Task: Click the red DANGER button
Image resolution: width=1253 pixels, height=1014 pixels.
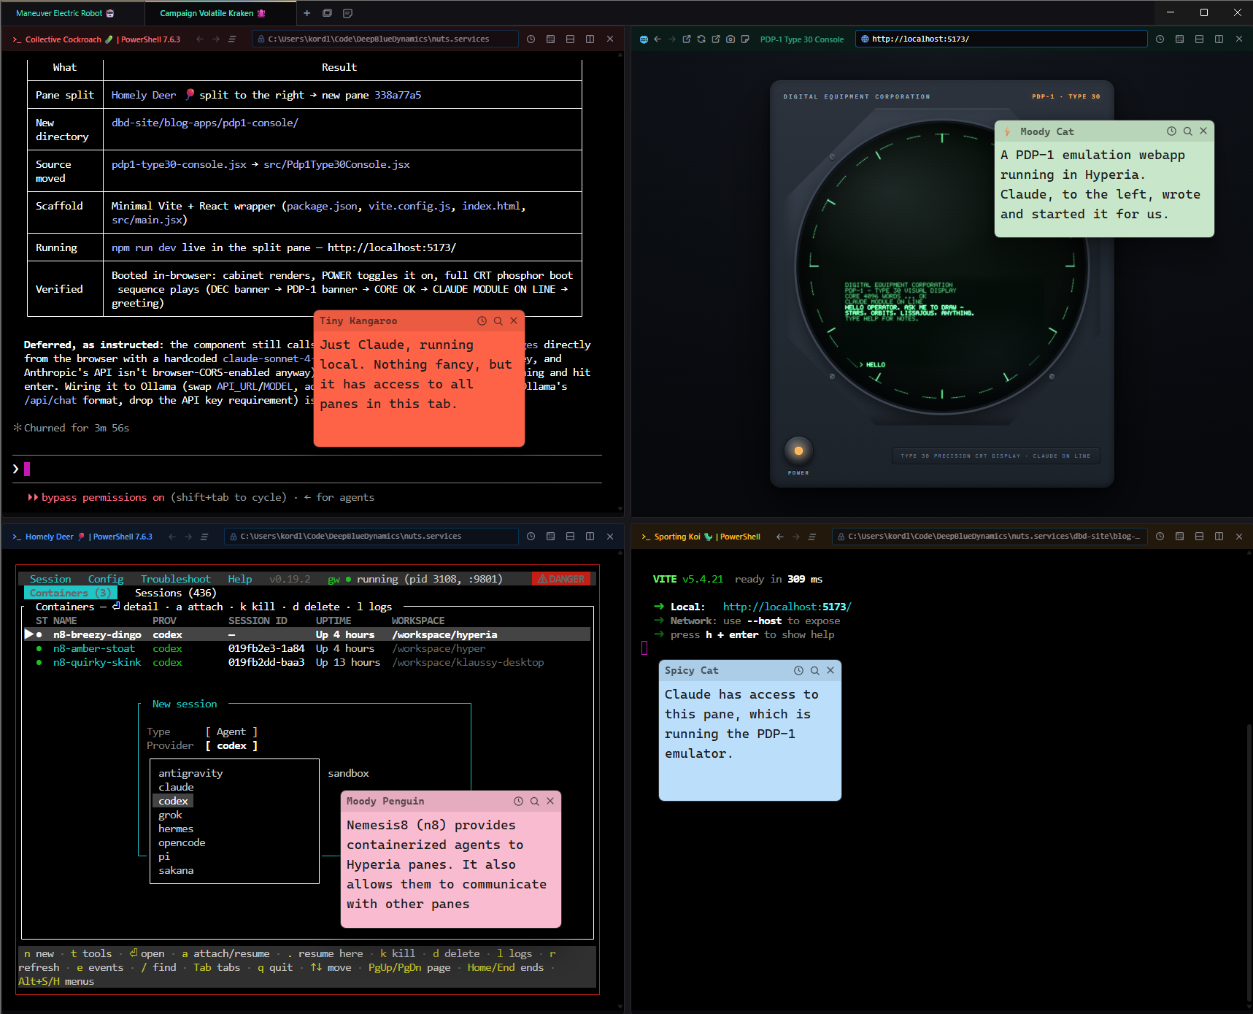Action: [x=561, y=579]
